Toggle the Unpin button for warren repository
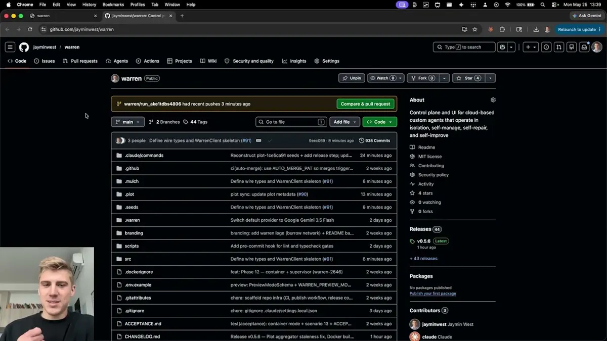Screen dimensions: 607x341 (352, 78)
